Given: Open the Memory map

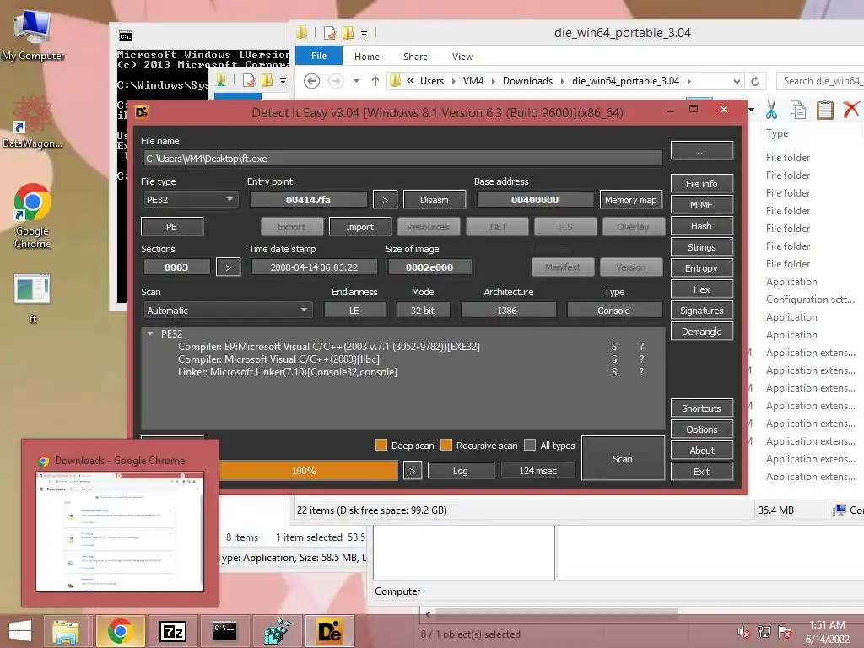Looking at the screenshot, I should tap(631, 200).
